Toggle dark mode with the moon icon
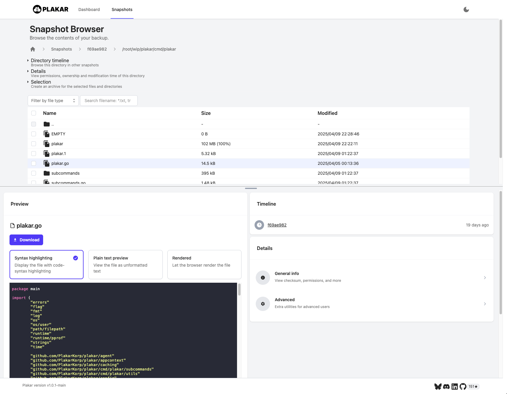 pyautogui.click(x=466, y=10)
